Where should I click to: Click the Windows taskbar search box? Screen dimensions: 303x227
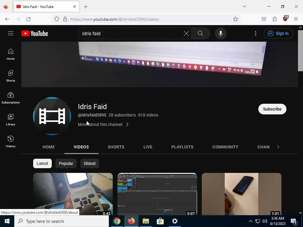[x=62, y=221]
